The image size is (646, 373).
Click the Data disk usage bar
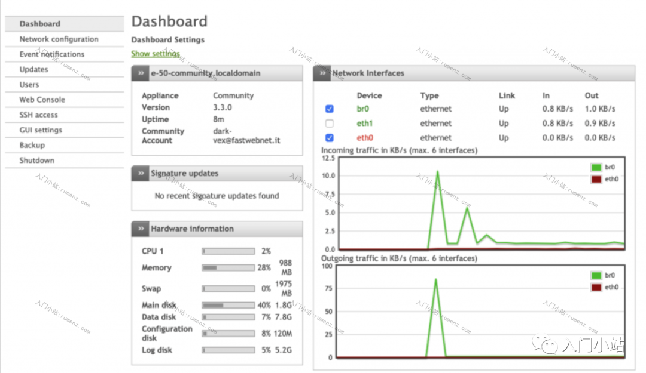tap(228, 317)
